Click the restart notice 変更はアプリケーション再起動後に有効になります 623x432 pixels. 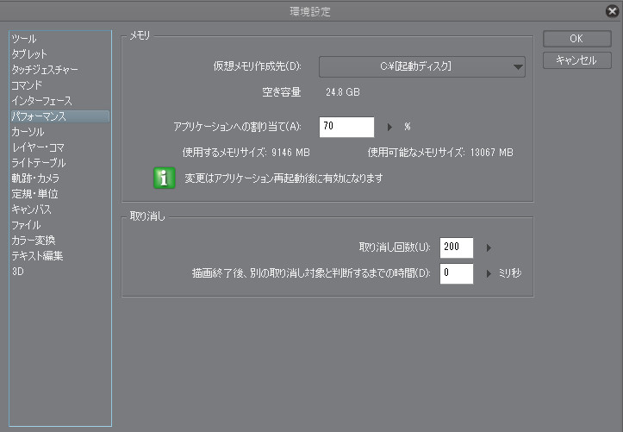(283, 178)
